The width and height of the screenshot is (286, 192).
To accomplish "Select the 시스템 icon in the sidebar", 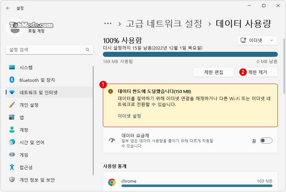I will (12, 67).
